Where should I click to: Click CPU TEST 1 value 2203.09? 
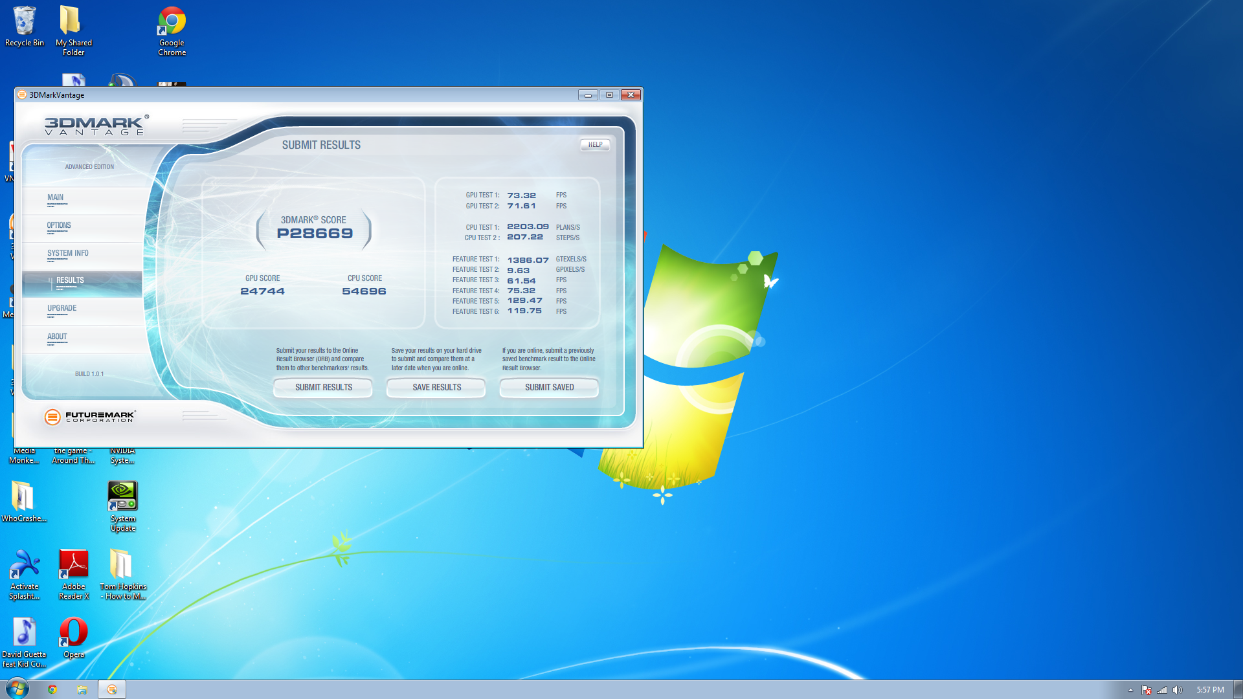tap(528, 227)
